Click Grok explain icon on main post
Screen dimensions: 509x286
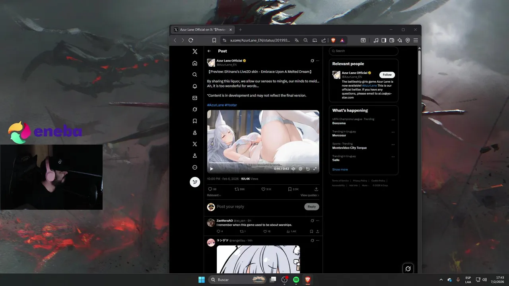[x=312, y=61]
